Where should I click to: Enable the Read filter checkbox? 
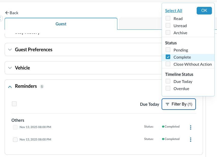pos(168,18)
